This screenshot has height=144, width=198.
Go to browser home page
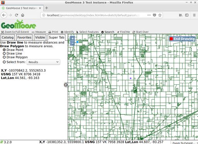click(23, 15)
